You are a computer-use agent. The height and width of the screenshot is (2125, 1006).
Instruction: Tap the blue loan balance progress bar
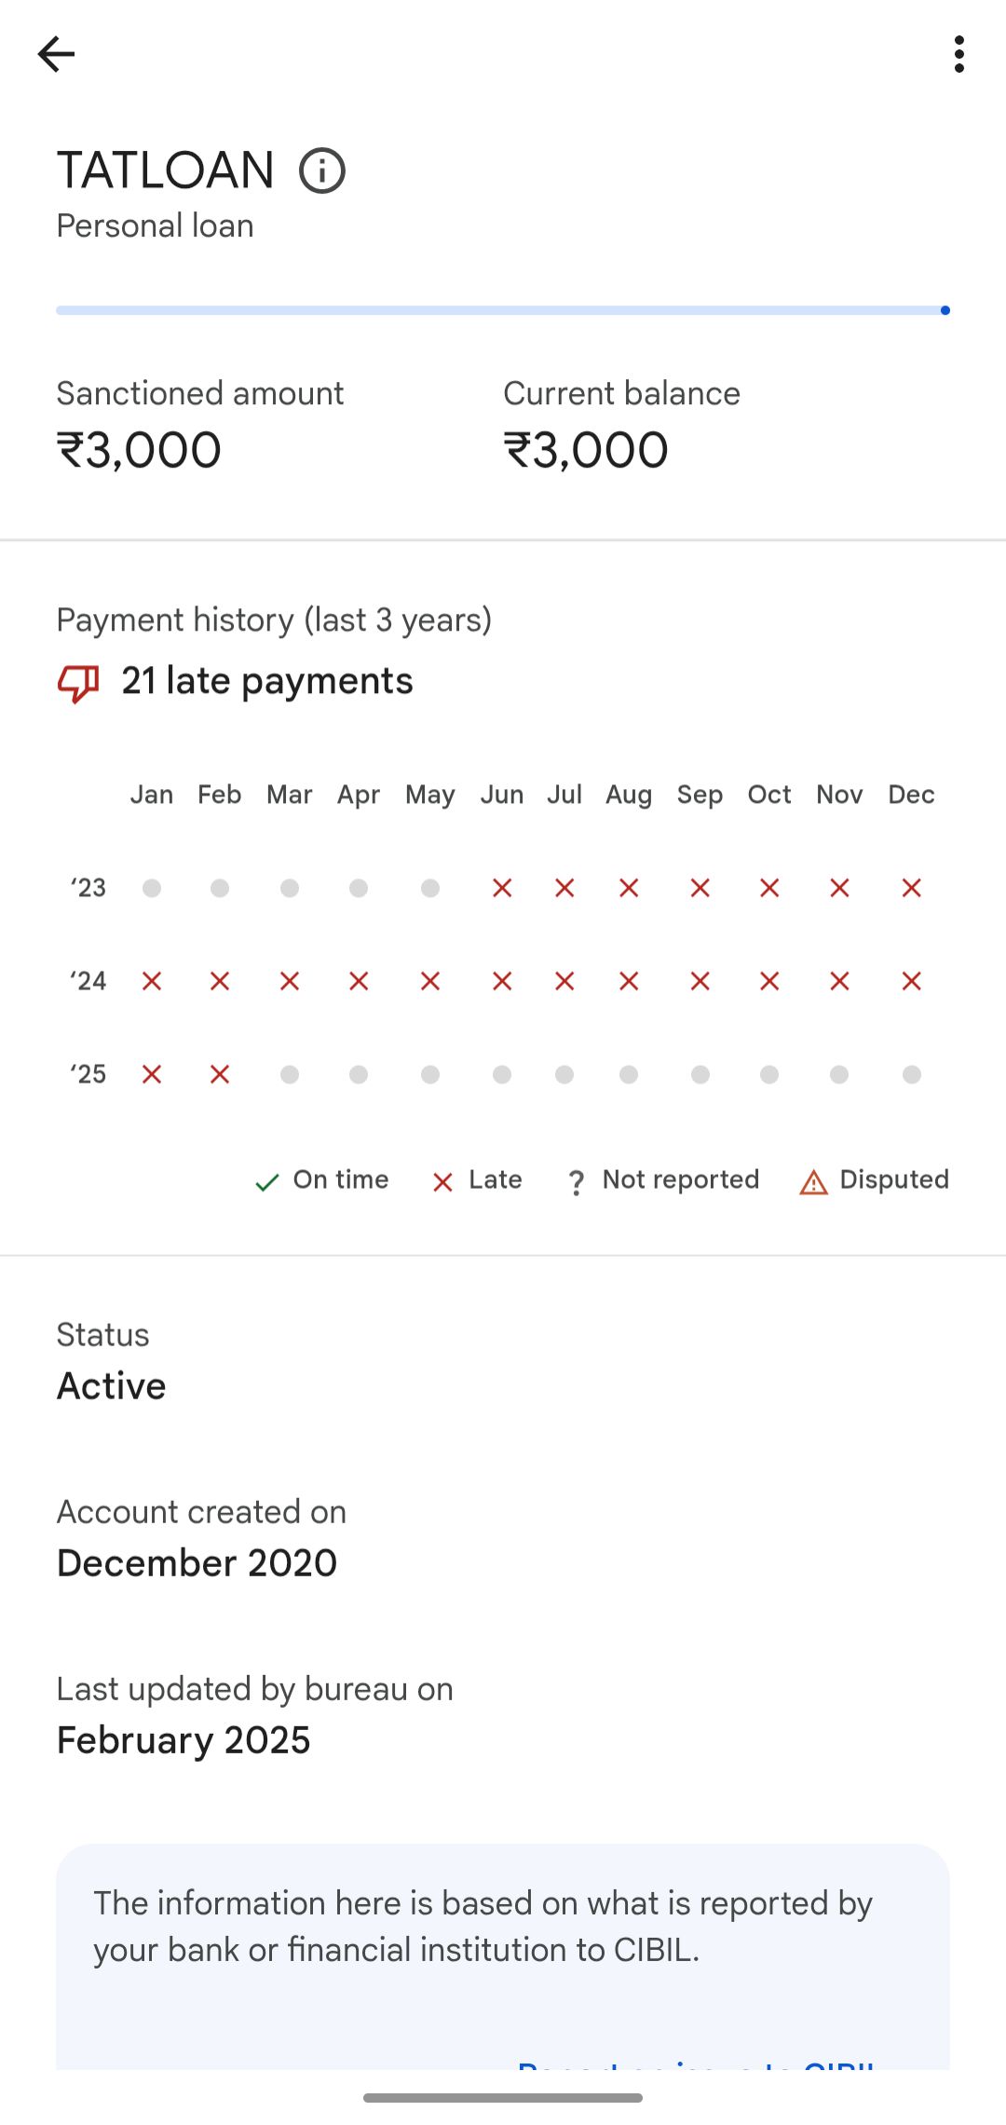(503, 310)
